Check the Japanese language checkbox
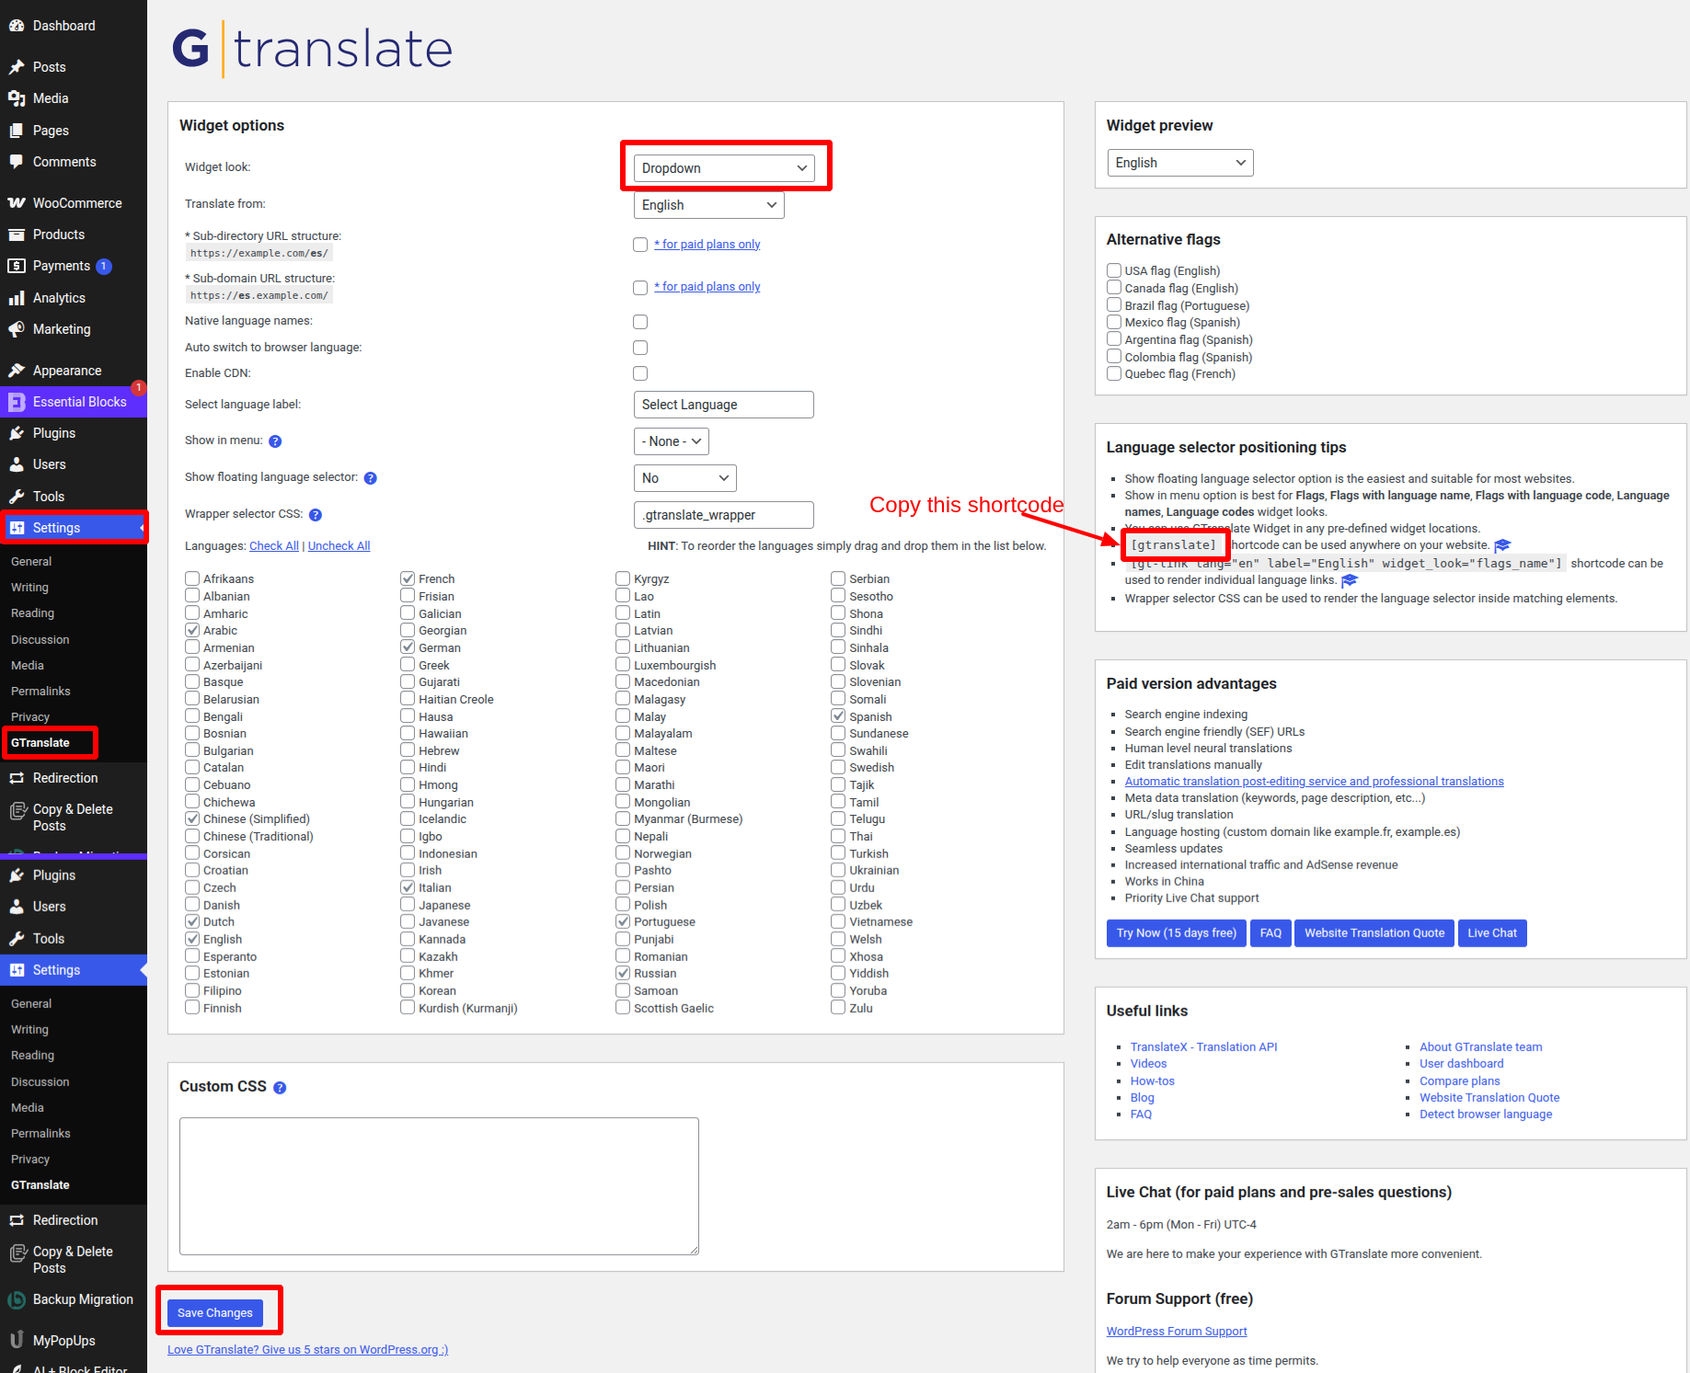The width and height of the screenshot is (1690, 1373). coord(408,905)
